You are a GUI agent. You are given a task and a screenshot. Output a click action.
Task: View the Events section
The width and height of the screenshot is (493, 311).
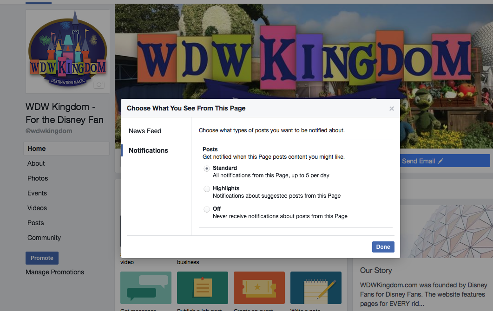pyautogui.click(x=37, y=193)
